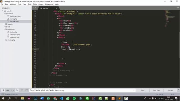Expand the assets folder
Image resolution: width=180 pixels, height=101 pixels.
point(4,24)
